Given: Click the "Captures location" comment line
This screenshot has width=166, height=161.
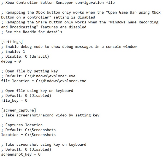Looking at the screenshot, I should point(22,125).
